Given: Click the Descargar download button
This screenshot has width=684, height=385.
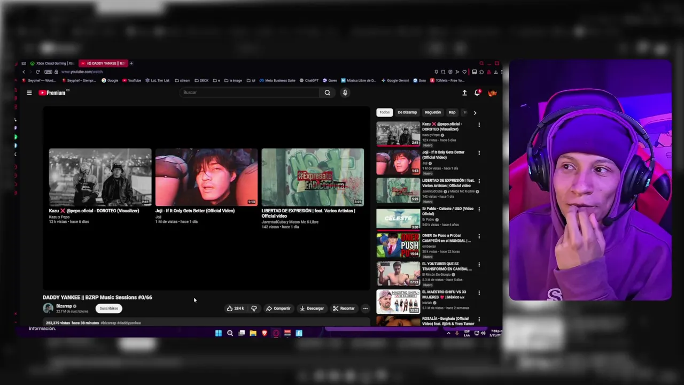Looking at the screenshot, I should point(312,308).
